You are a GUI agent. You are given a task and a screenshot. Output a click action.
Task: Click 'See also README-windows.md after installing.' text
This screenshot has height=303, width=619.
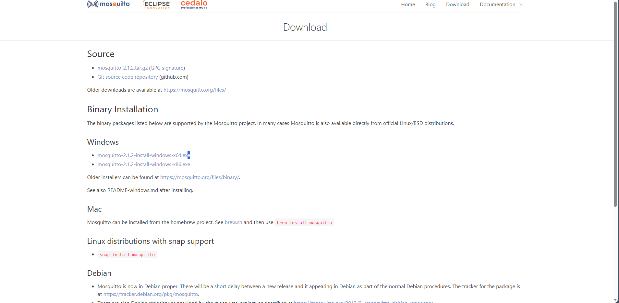tap(140, 190)
